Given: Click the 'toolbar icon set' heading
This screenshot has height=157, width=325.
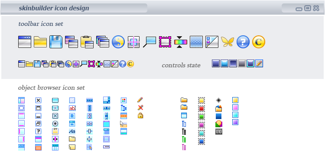Looking at the screenshot, I should tap(41, 24).
